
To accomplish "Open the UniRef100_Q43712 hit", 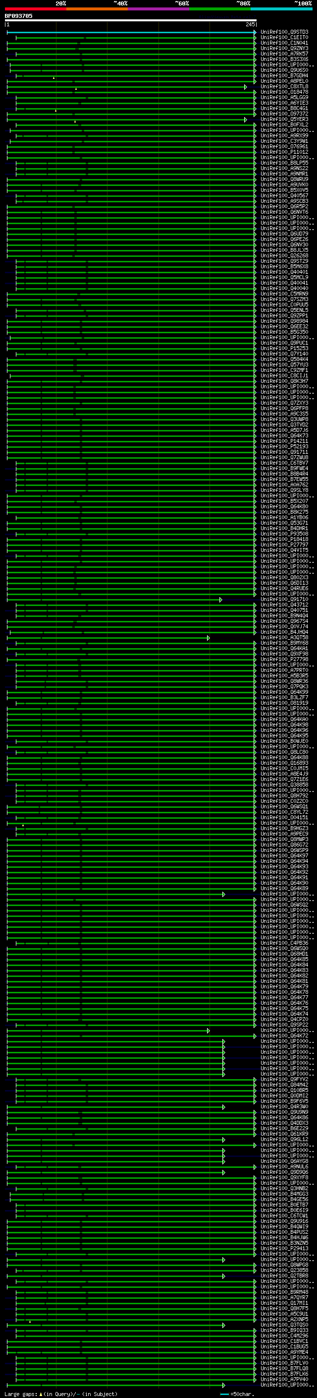I will click(284, 605).
